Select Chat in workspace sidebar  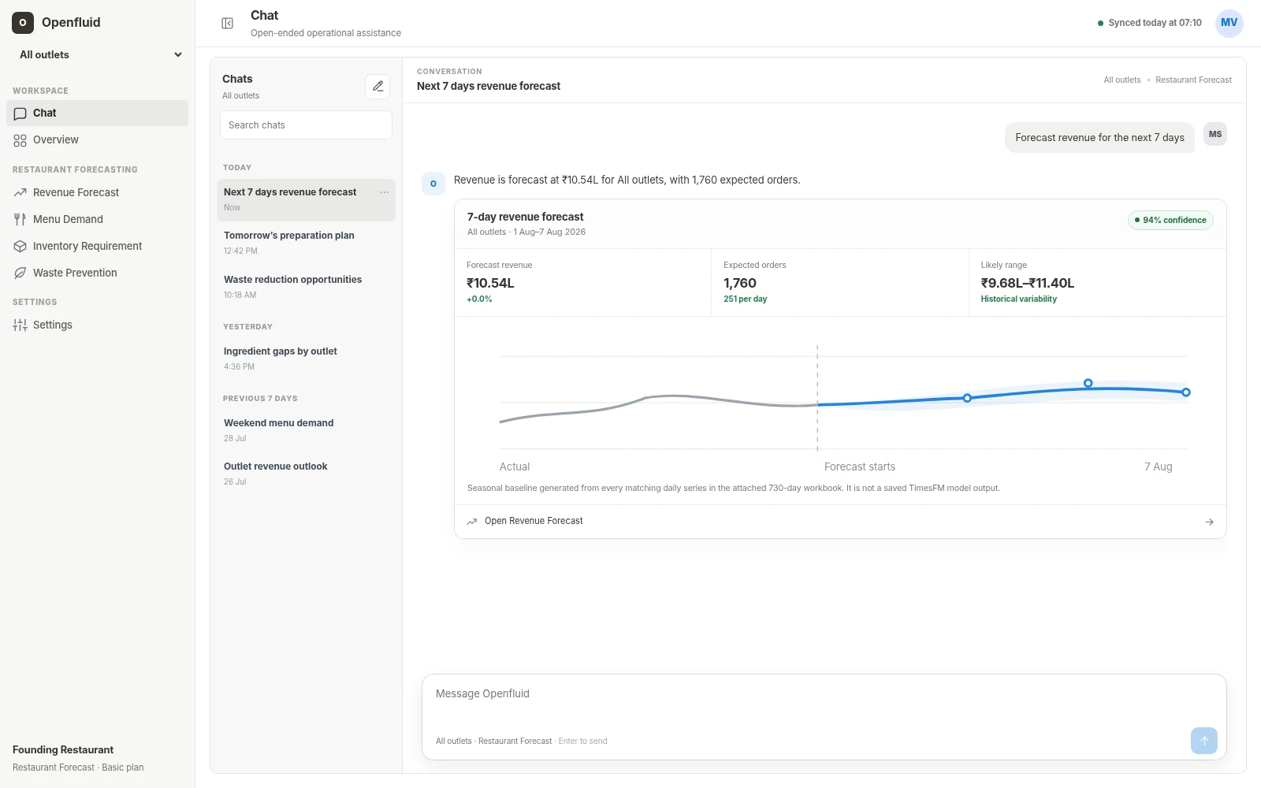tap(97, 113)
